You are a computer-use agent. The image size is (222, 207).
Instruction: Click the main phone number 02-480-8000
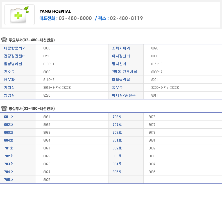pyautogui.click(x=75, y=18)
